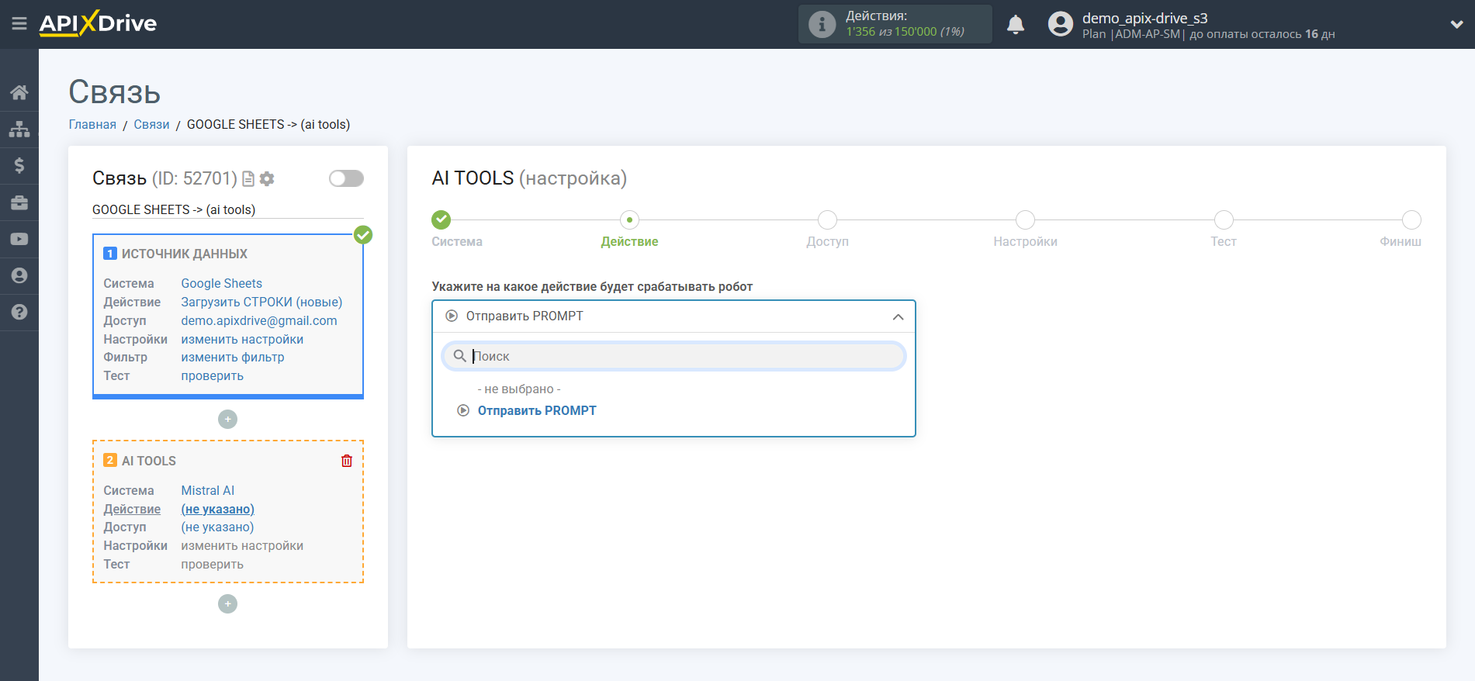Expand the user account chevron menu
This screenshot has height=681, width=1475.
1456,24
